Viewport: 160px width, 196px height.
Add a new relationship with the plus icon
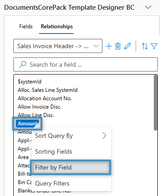pyautogui.click(x=109, y=46)
